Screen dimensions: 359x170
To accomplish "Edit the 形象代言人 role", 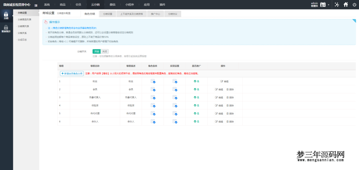I will coord(219,97).
